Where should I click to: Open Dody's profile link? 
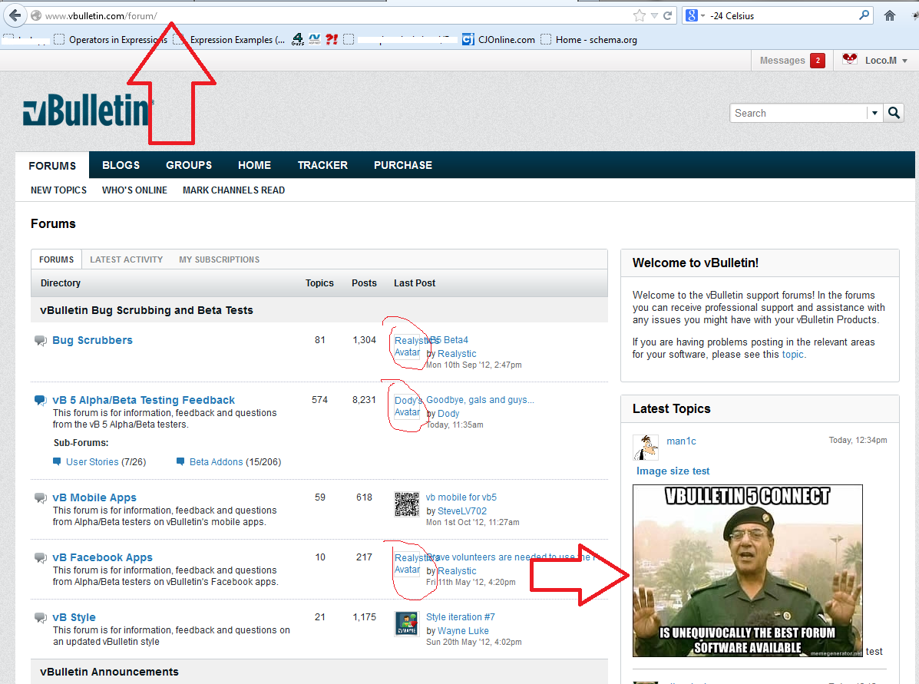click(x=448, y=413)
